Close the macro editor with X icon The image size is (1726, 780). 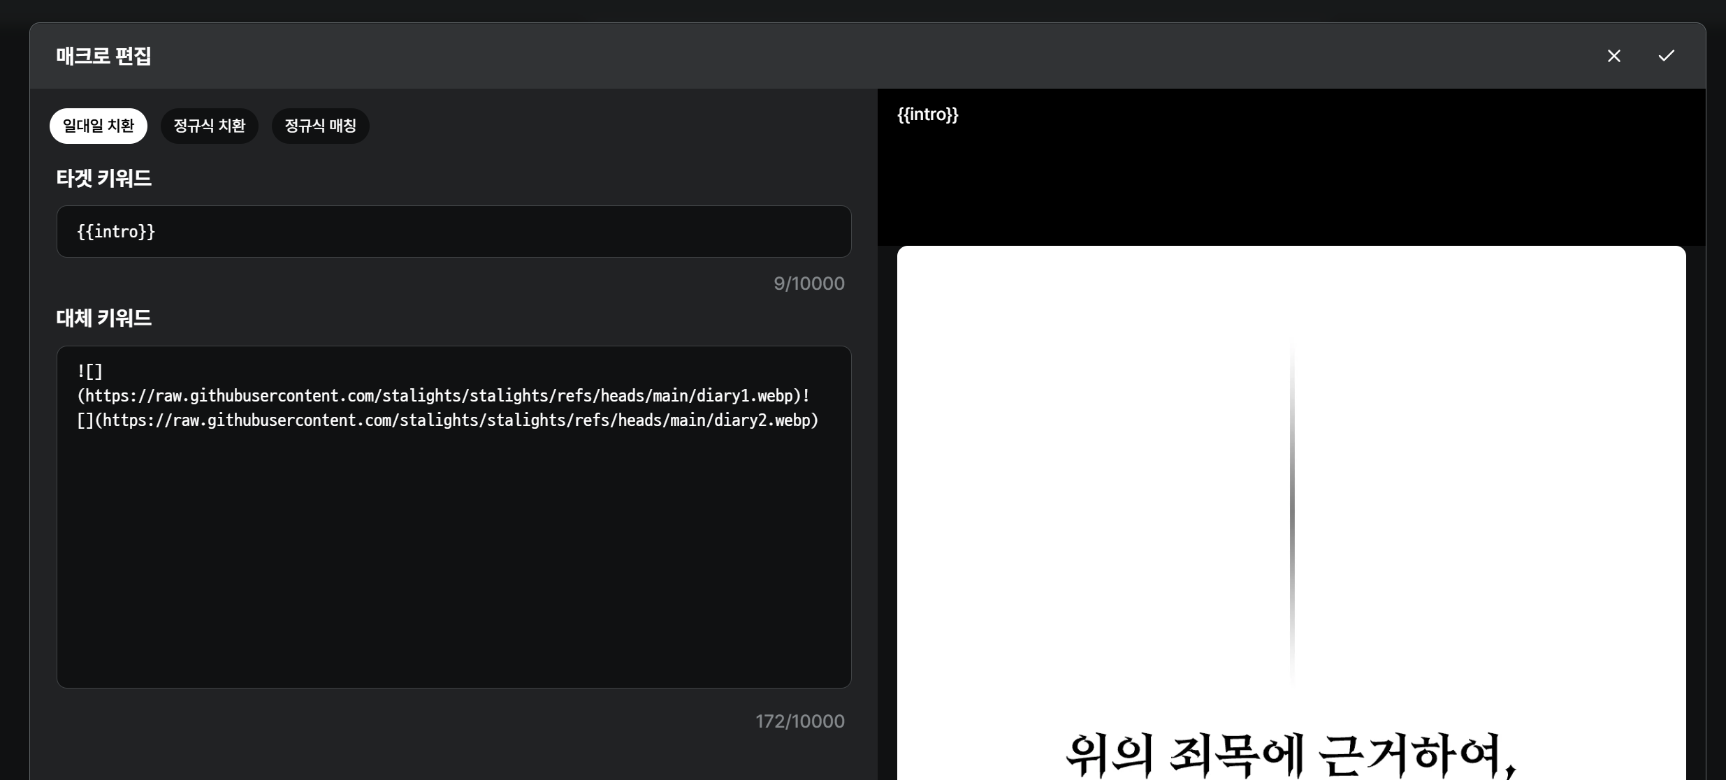[x=1613, y=56]
